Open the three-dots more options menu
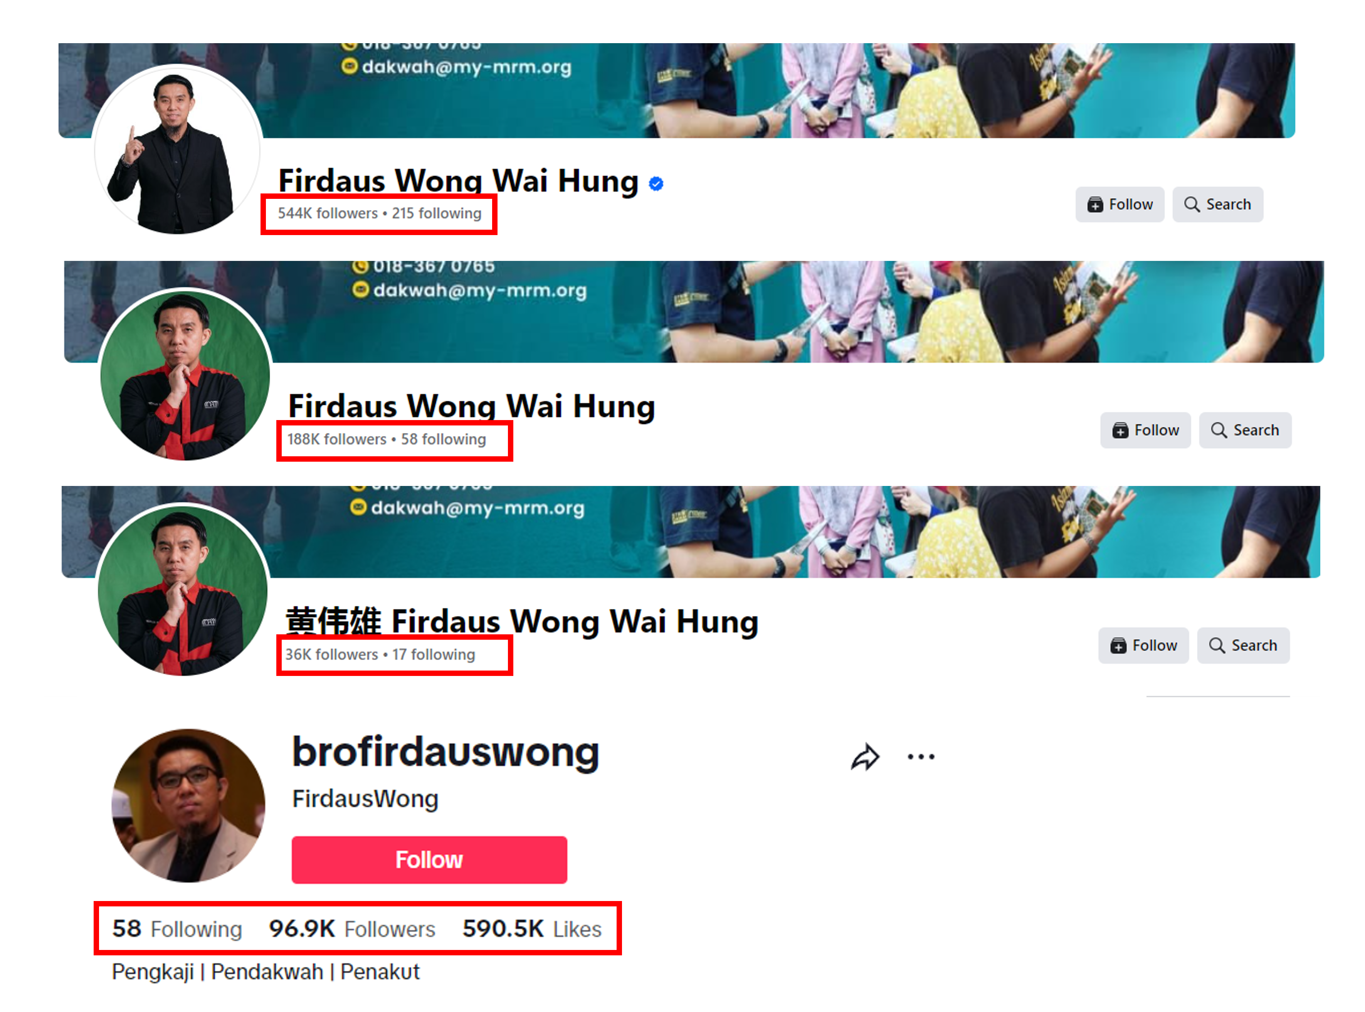 921,756
